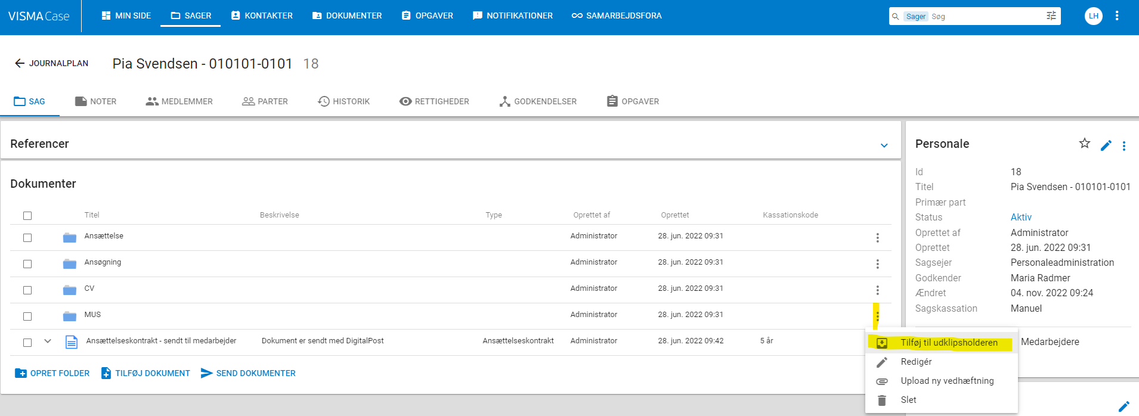Open SAMARBEJDSFORA in top navigation
The width and height of the screenshot is (1139, 416).
tap(617, 15)
